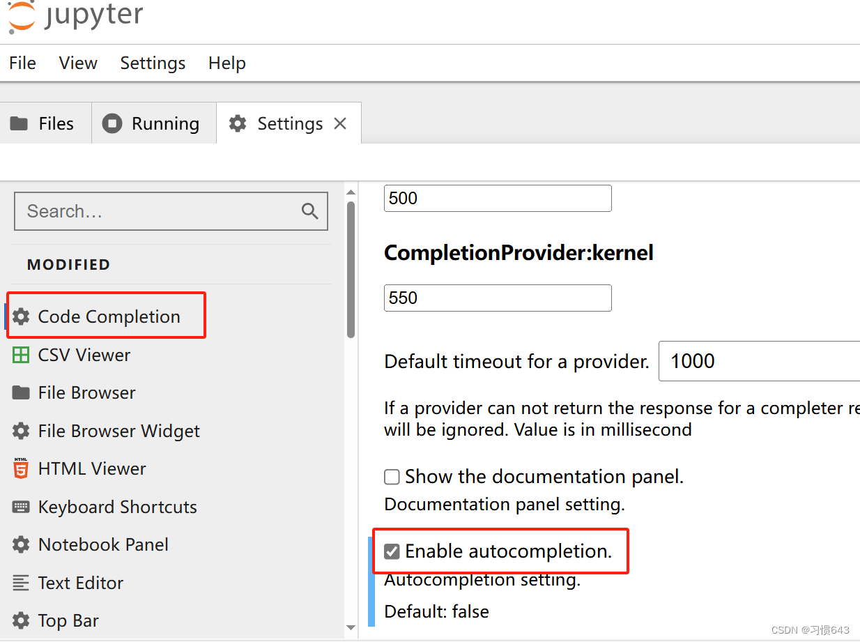
Task: Click the File Browser Widget gear icon
Action: [21, 431]
